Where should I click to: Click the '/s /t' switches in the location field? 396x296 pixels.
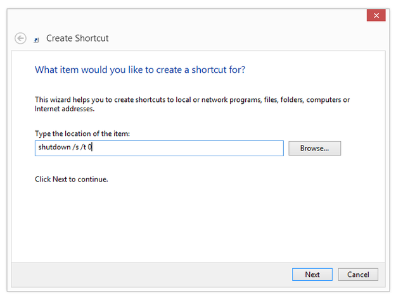pos(79,147)
